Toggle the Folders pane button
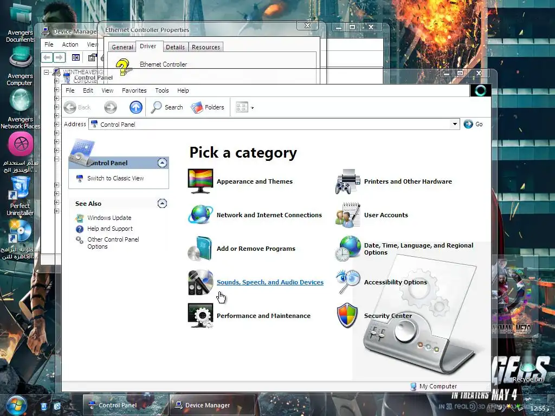 coord(208,107)
